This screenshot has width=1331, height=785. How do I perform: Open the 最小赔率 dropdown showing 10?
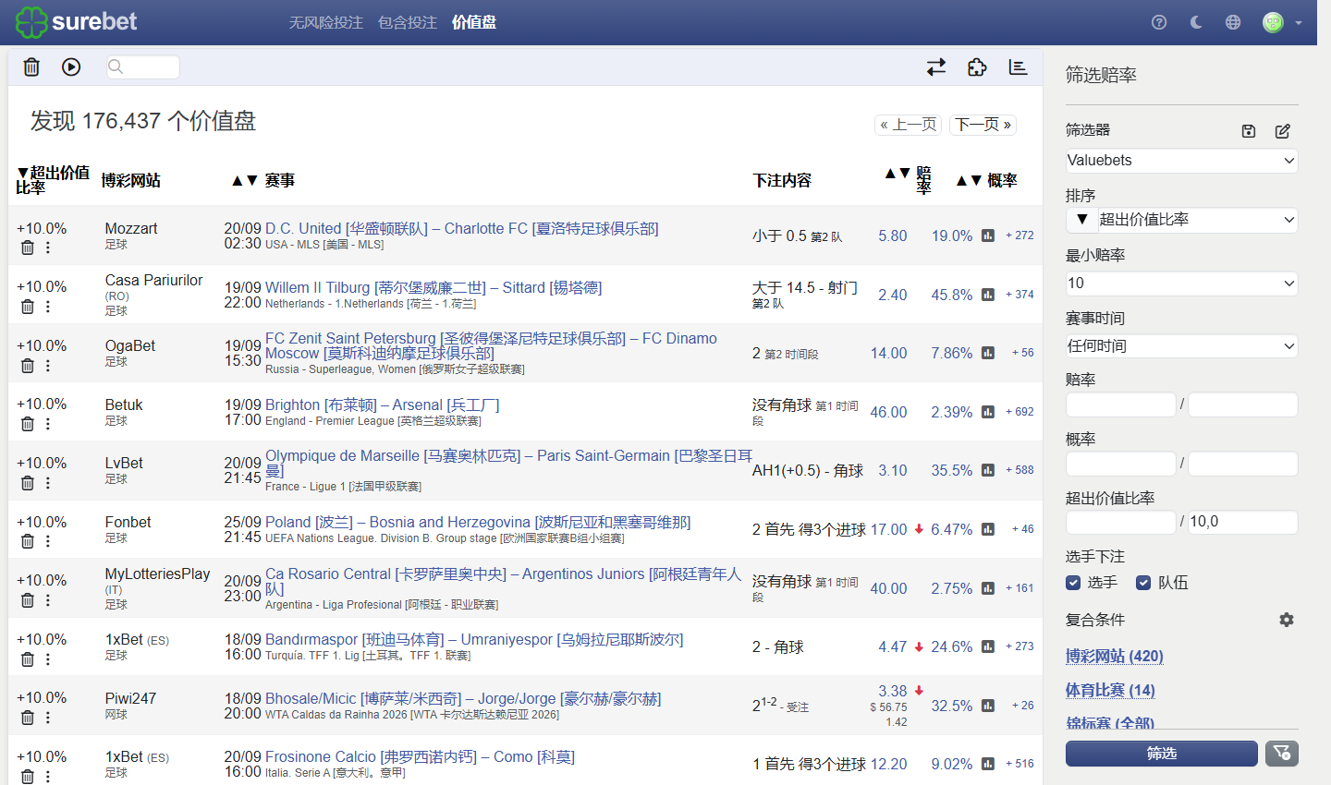1182,284
